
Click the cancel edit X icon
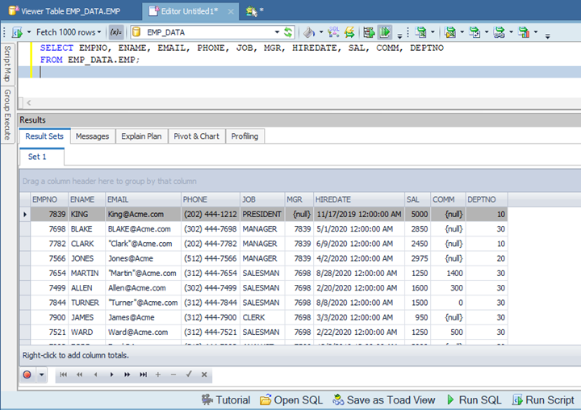204,374
